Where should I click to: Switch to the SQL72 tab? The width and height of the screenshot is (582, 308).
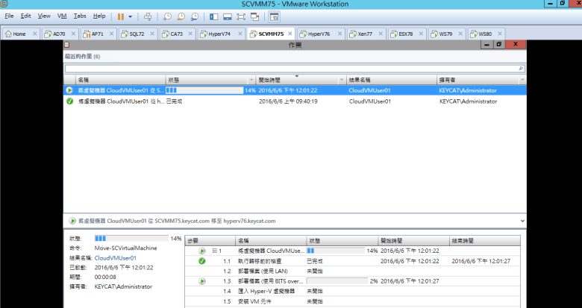[x=137, y=34]
